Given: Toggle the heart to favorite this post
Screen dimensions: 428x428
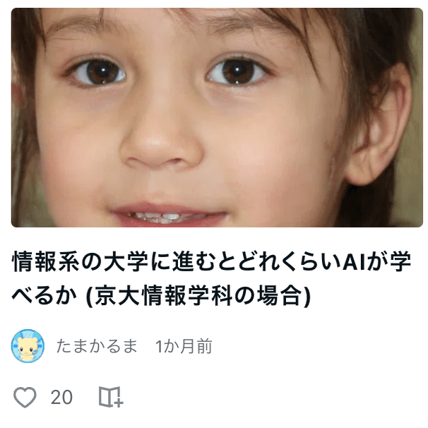Looking at the screenshot, I should tap(25, 397).
